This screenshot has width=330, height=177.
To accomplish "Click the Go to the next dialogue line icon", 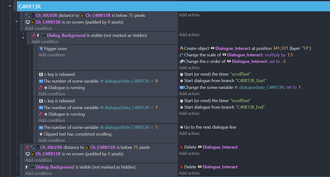I will tap(181, 127).
